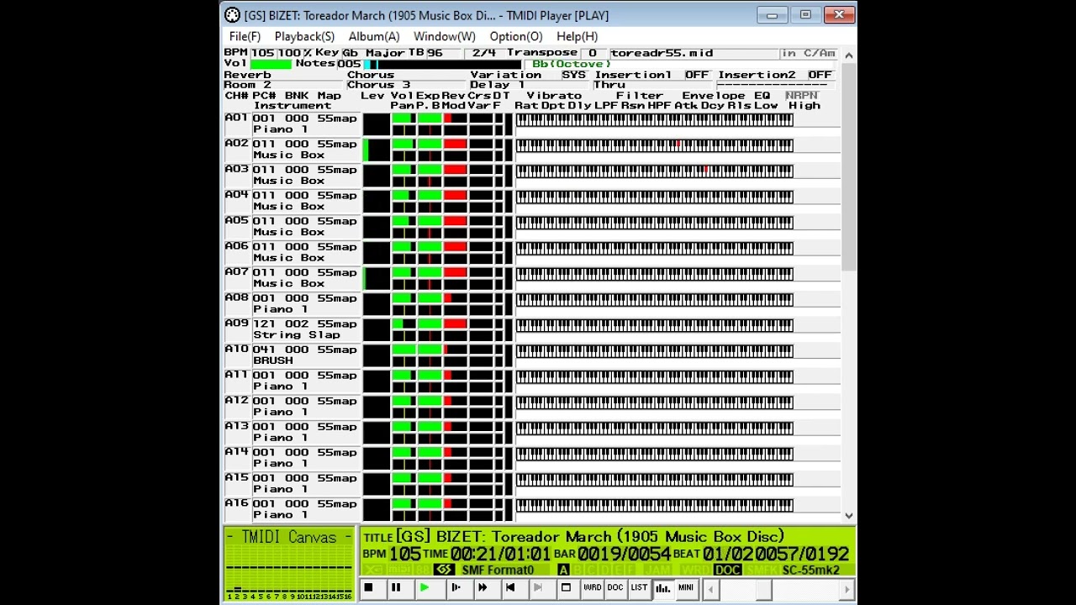
Task: Click the right arrow of position scrollbar
Action: tap(847, 590)
